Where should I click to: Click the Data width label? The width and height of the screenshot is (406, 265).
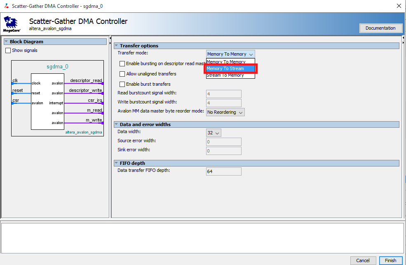pyautogui.click(x=129, y=131)
